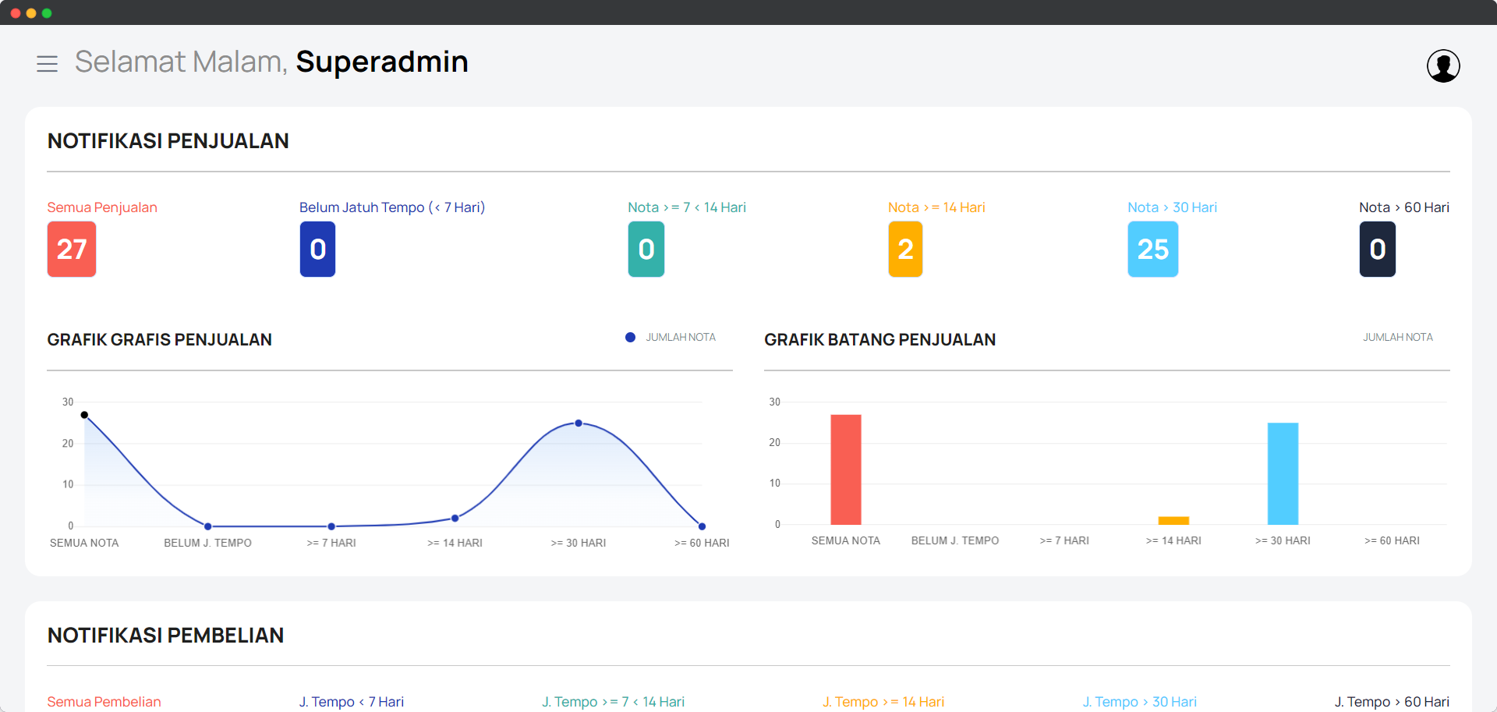The image size is (1497, 712).
Task: Click the red Semua Nota bar
Action: coord(845,469)
